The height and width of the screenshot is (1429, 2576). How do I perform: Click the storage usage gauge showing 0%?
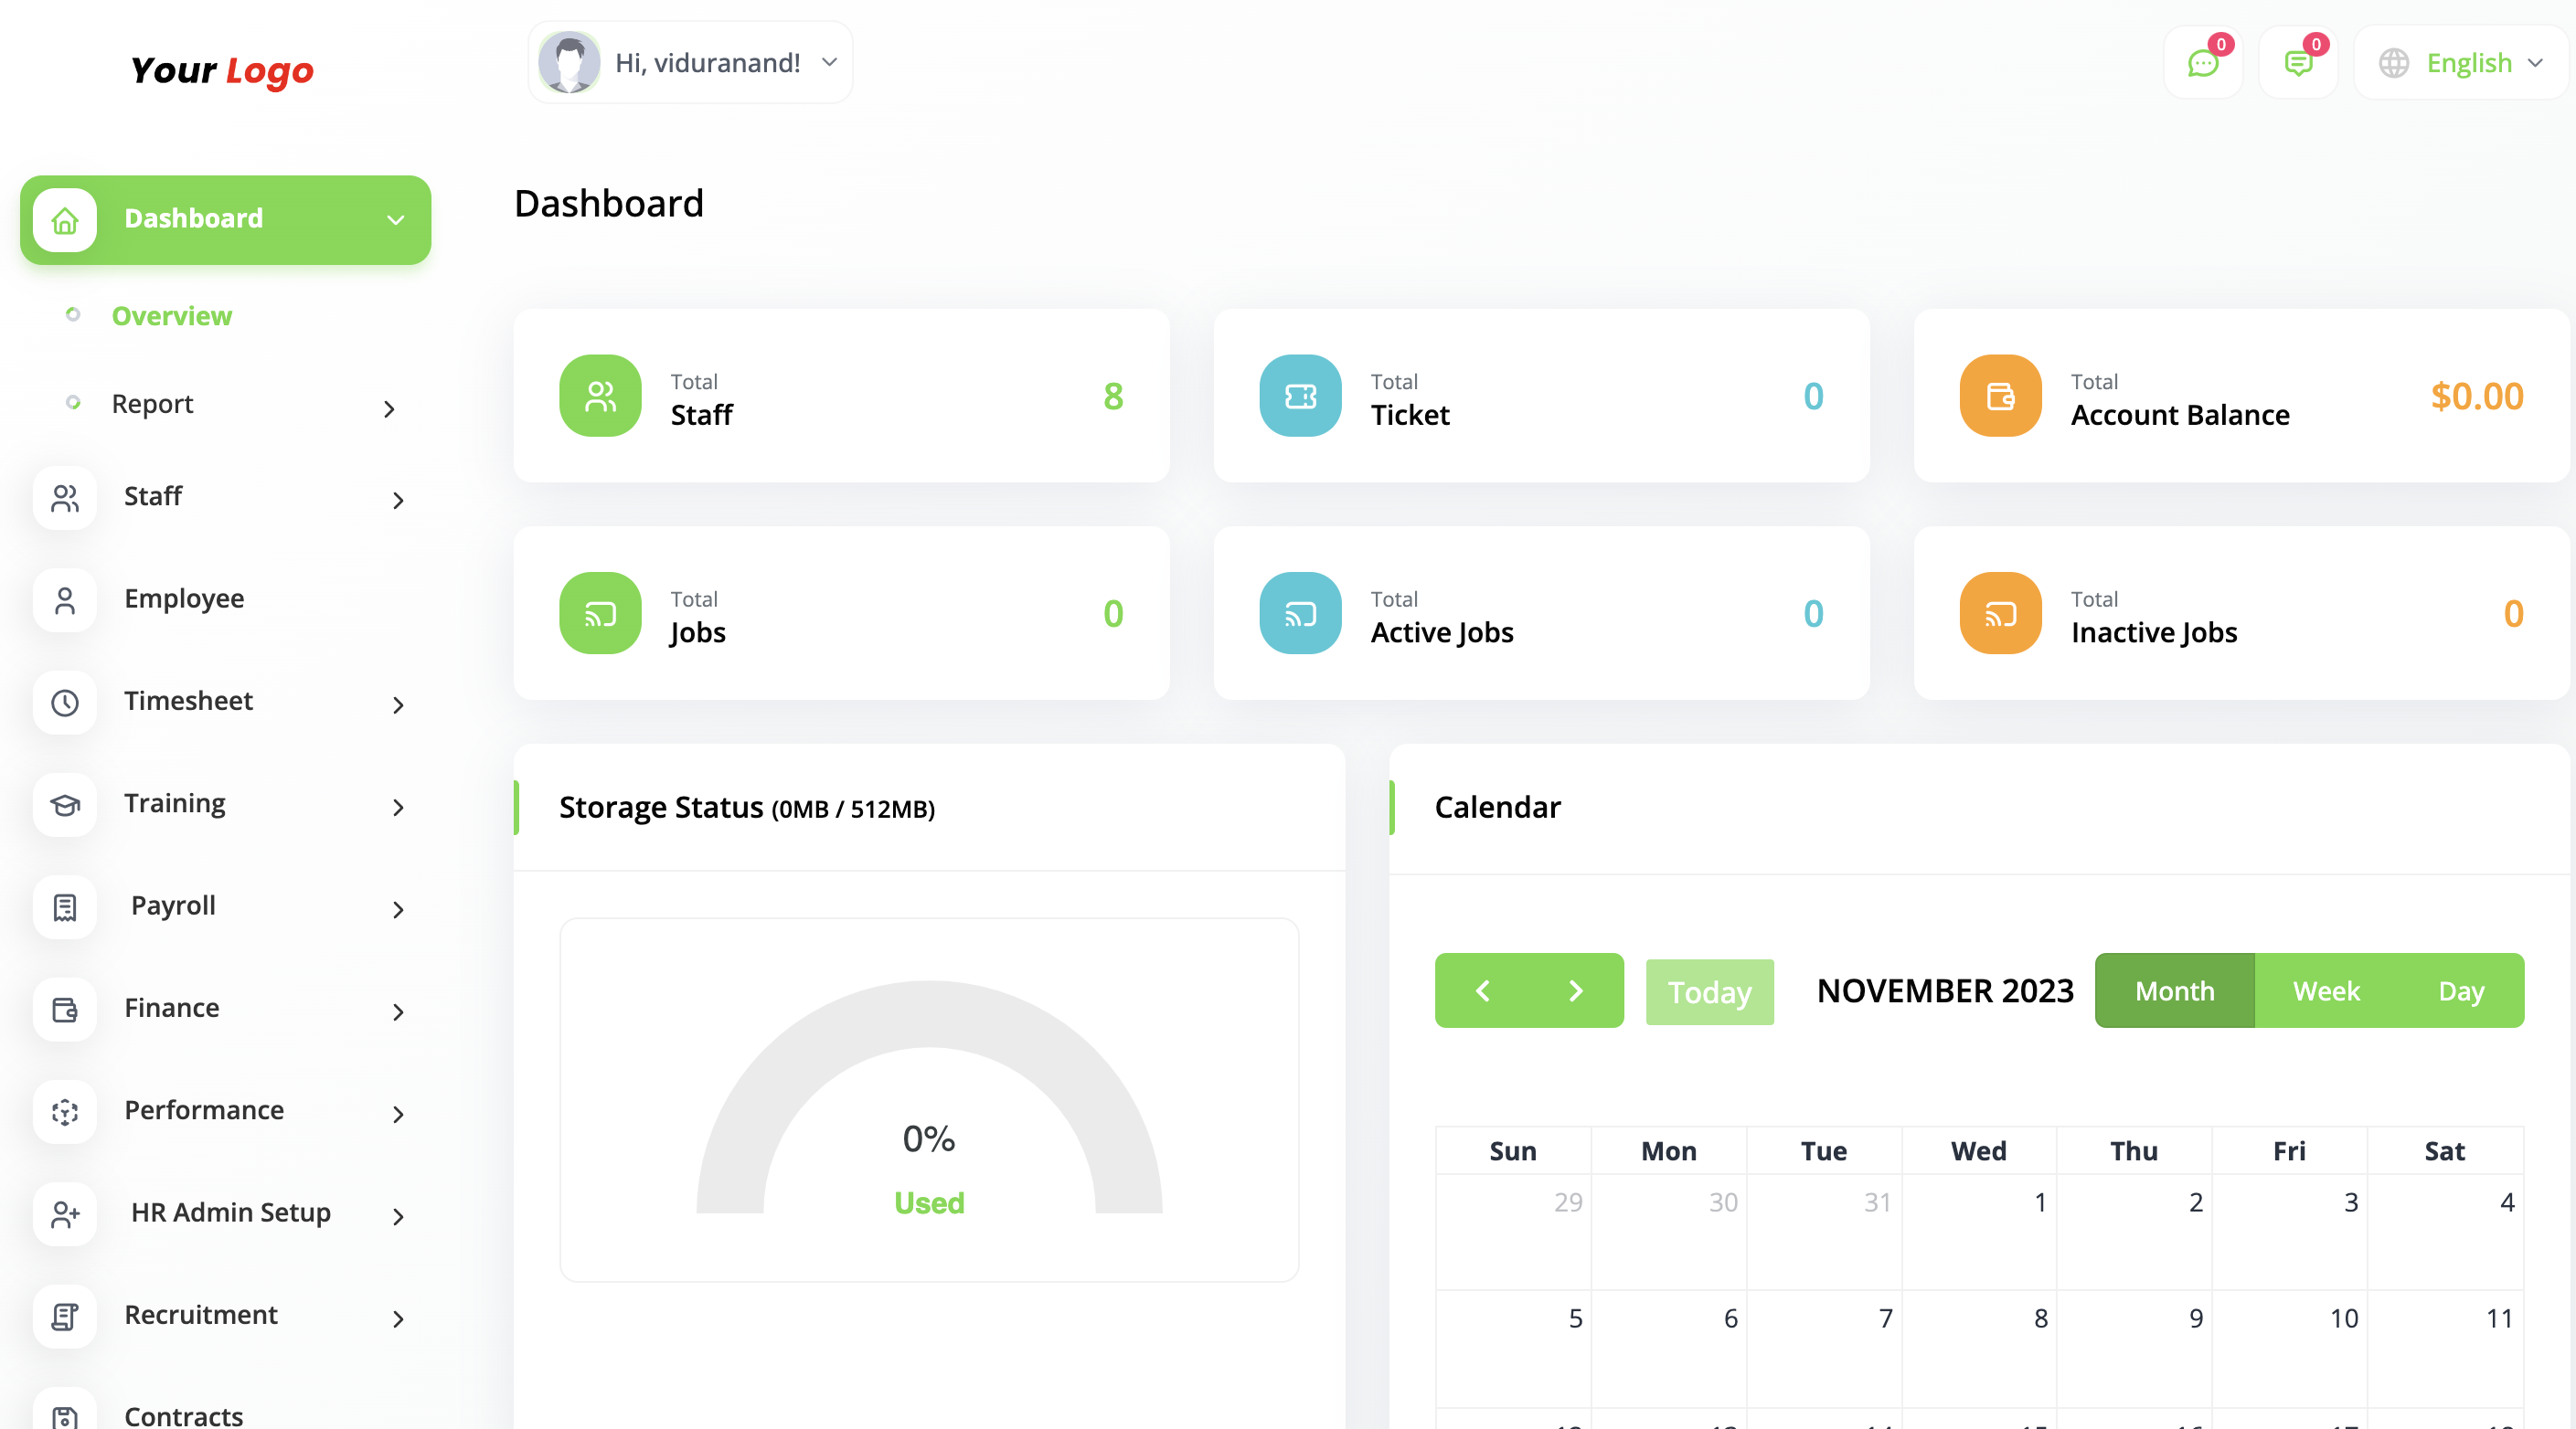(928, 1139)
